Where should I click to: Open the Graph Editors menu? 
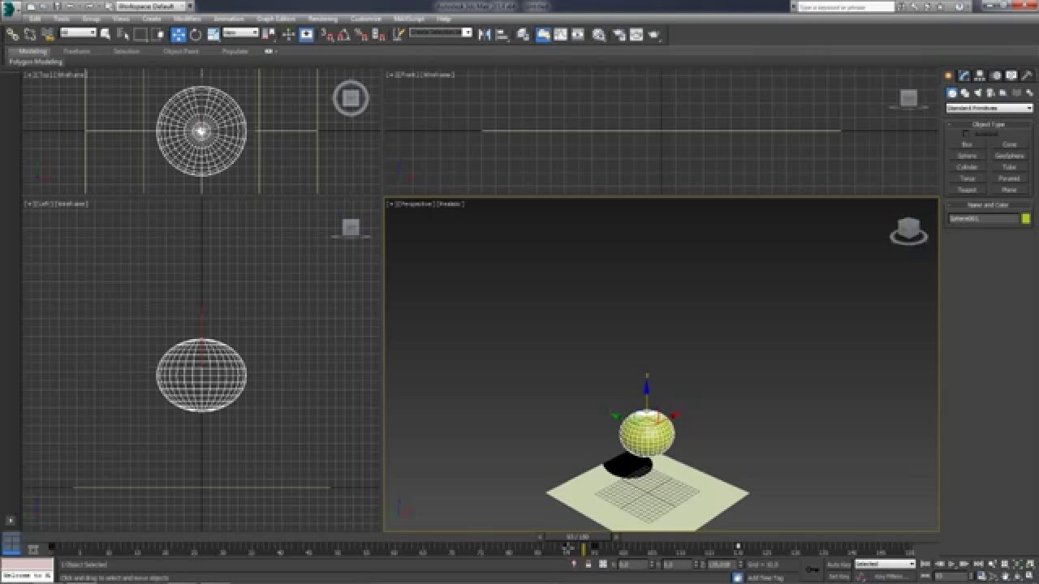(276, 18)
